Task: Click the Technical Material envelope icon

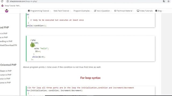Action: coord(115,11)
